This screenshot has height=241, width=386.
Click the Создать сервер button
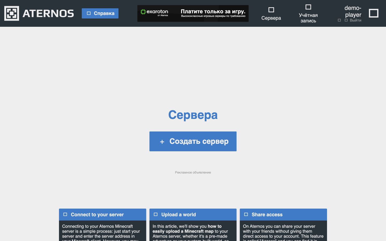tap(193, 141)
